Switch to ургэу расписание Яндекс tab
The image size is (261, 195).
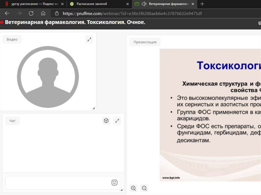[33, 4]
